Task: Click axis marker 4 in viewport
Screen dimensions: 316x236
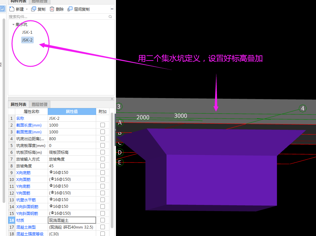Action: 302,108
